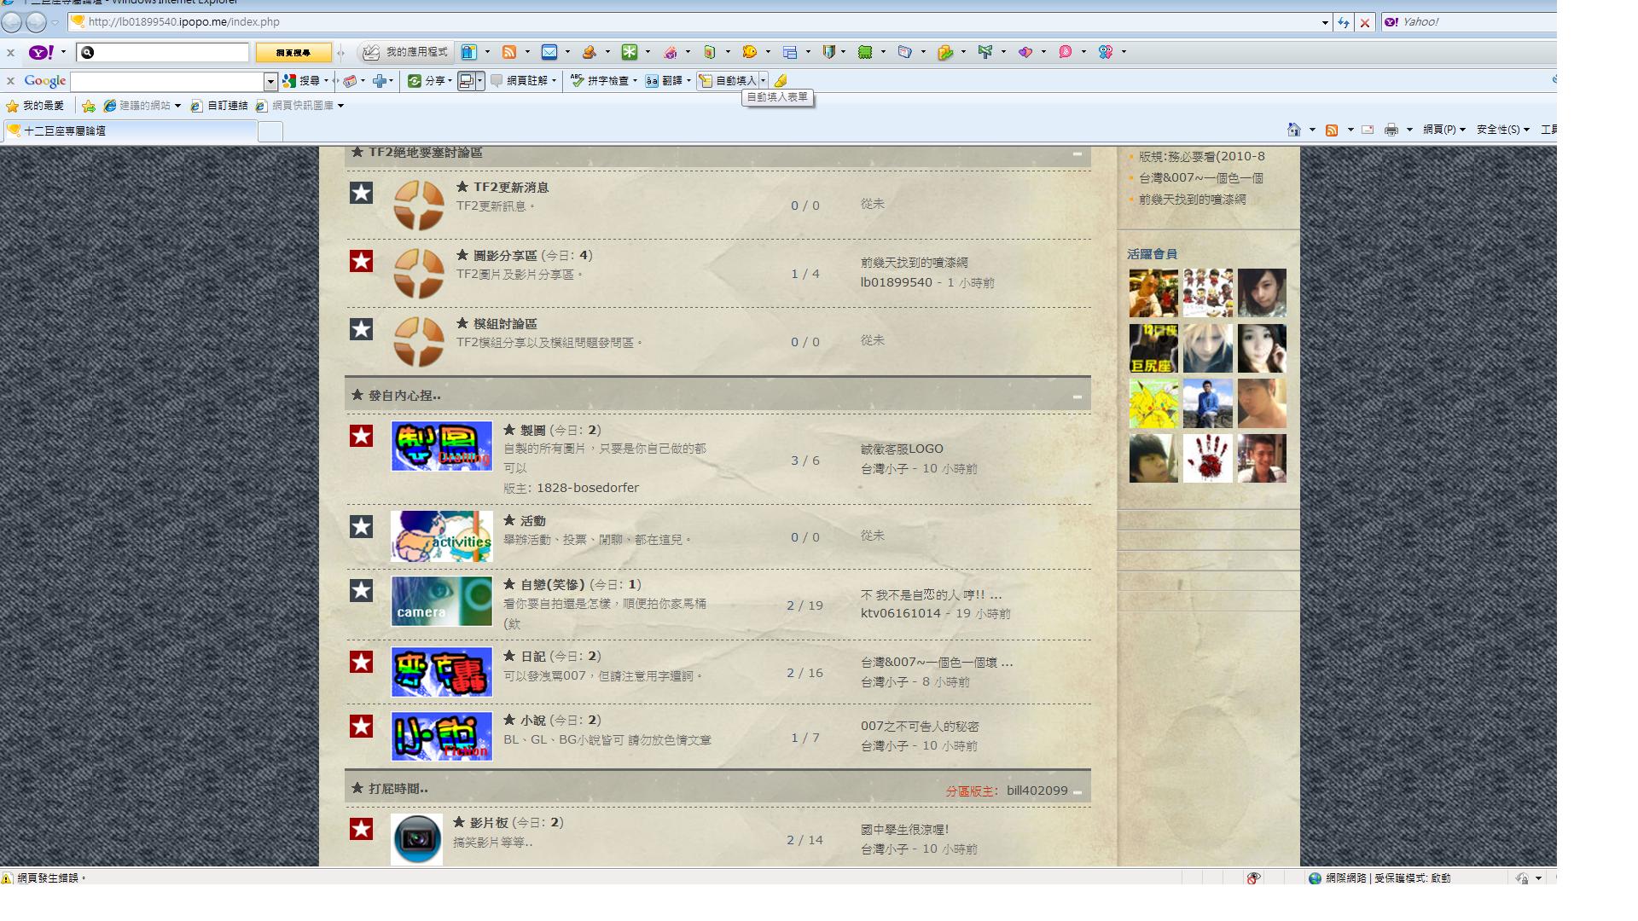Click the RSS feed icon in Yahoo toolbar
This screenshot has width=1638, height=921.
click(x=509, y=52)
